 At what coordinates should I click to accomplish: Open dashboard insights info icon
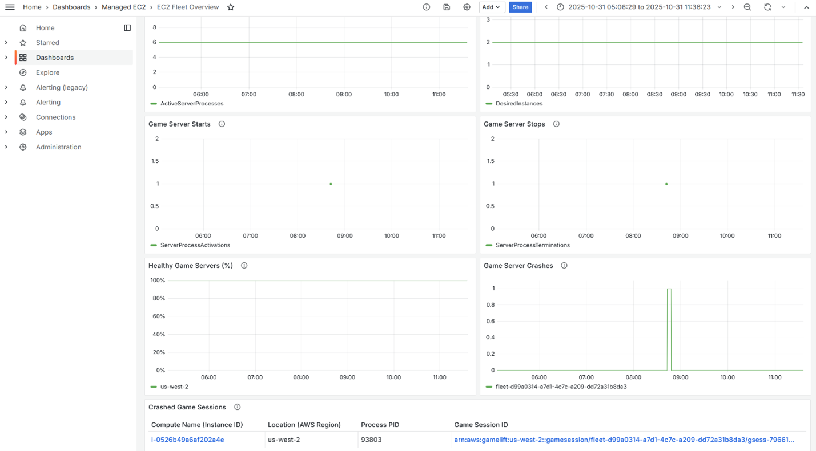click(427, 7)
